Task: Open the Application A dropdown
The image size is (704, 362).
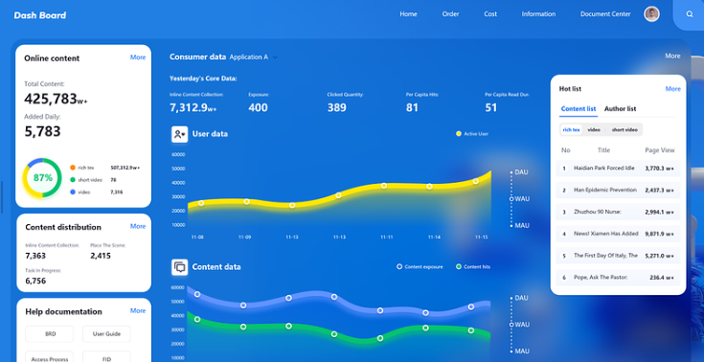Action: pyautogui.click(x=254, y=57)
